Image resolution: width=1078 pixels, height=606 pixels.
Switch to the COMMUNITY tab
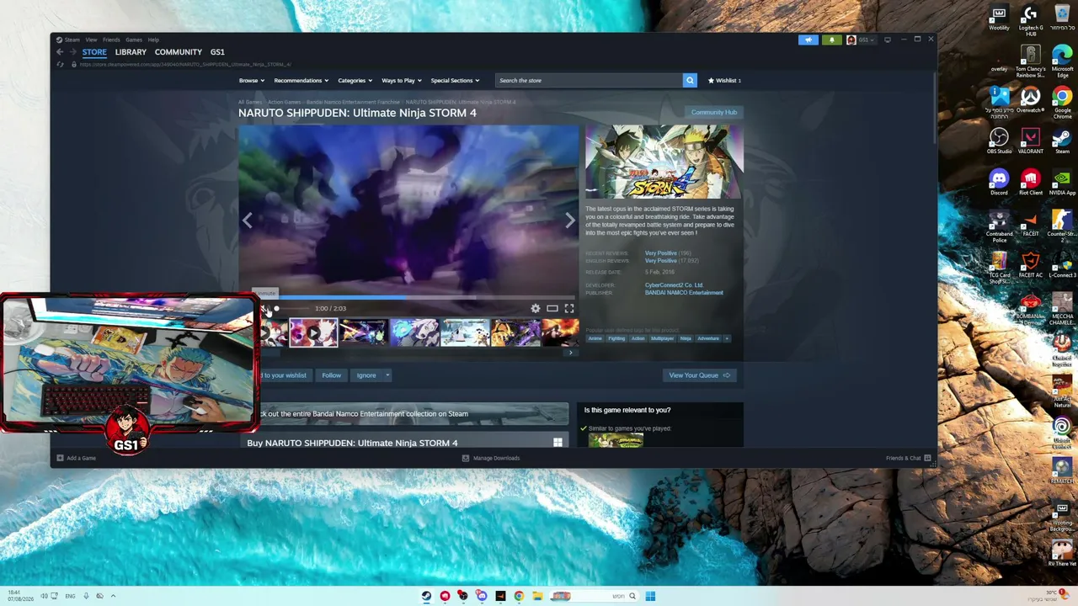[179, 52]
